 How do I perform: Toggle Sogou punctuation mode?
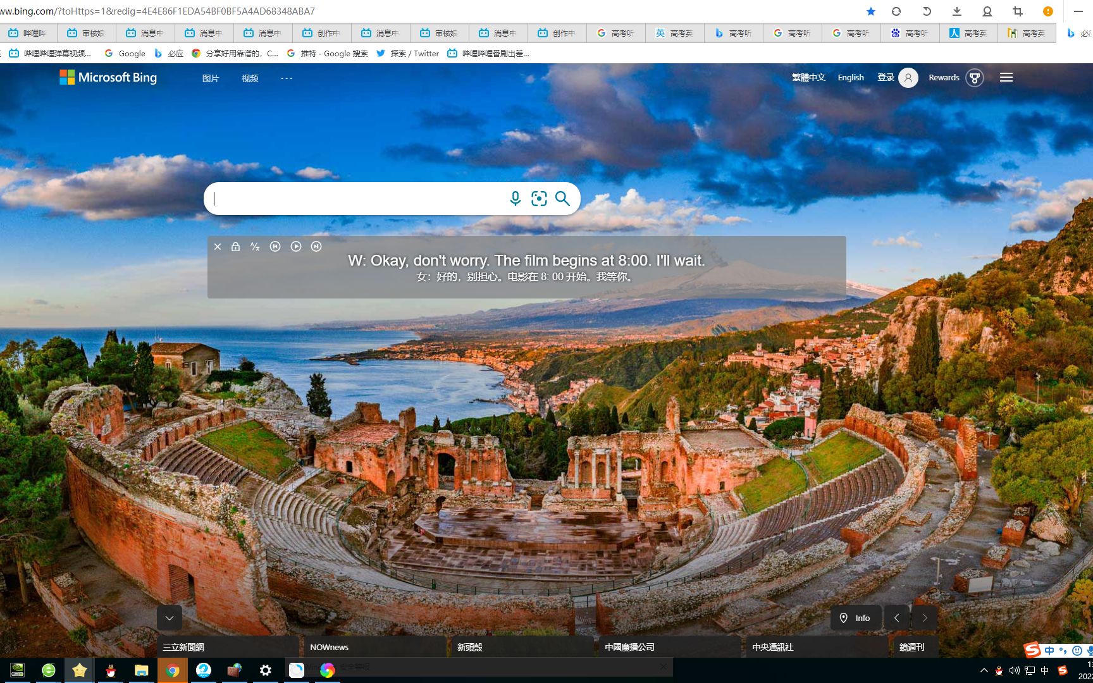(1063, 650)
